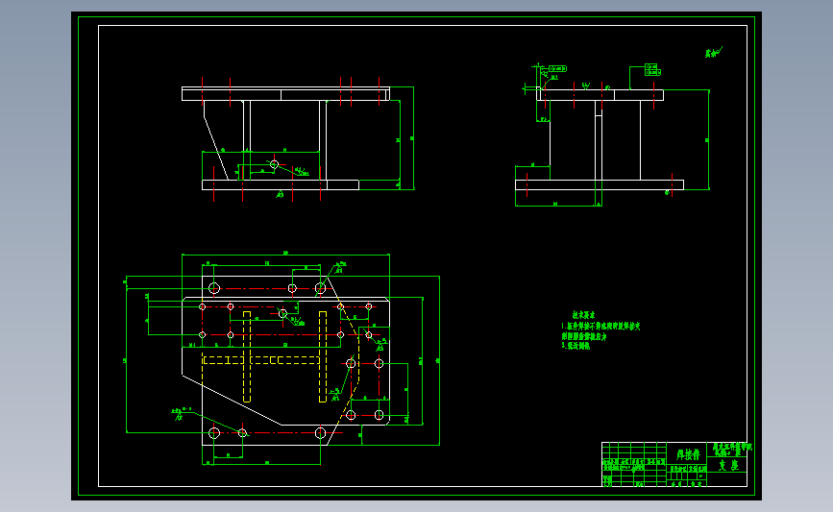Select the small hole in front elevation view
Viewport: 833px width, 512px height.
[x=274, y=164]
